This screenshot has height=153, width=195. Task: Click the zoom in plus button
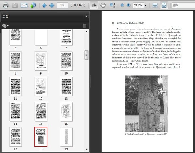[x=129, y=6]
